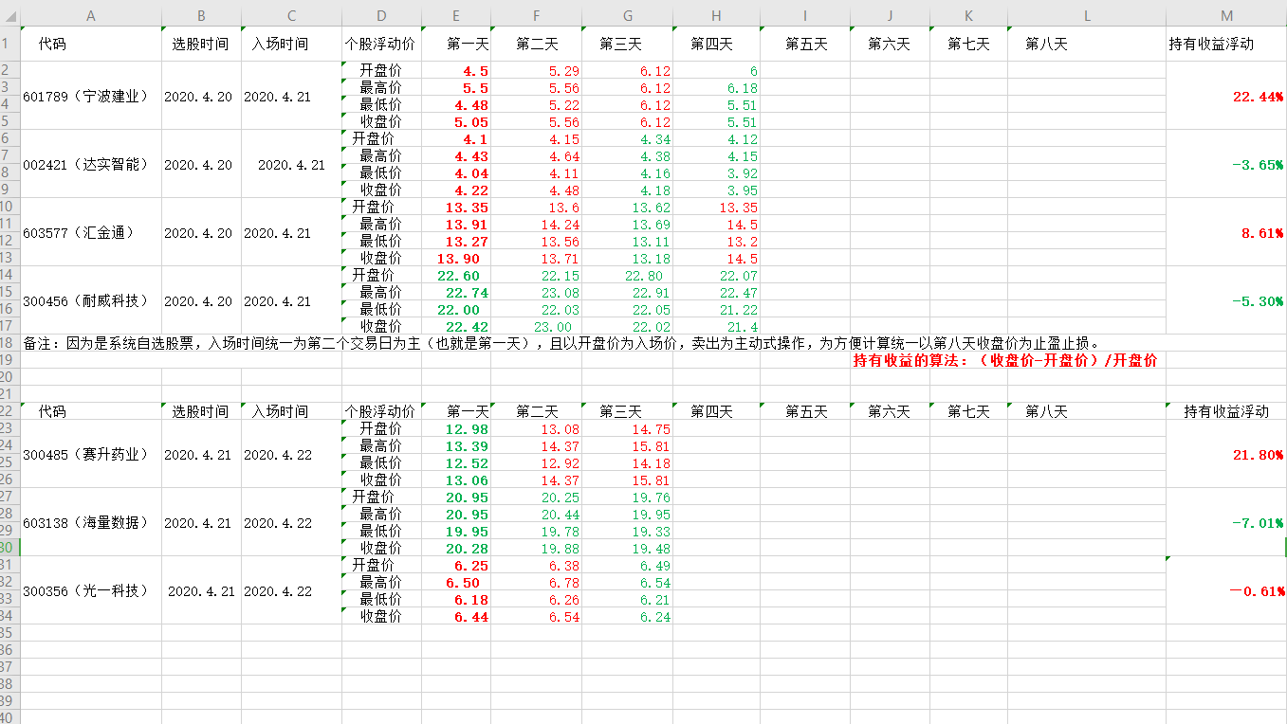Select the cell with value 14.24
This screenshot has height=724, width=1287.
point(537,225)
